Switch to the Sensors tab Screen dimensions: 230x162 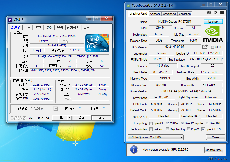155,14
